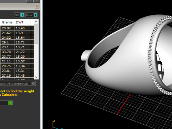This screenshot has width=172, height=129.
Task: Select the 27.19 grams cell
Action: point(7,76)
